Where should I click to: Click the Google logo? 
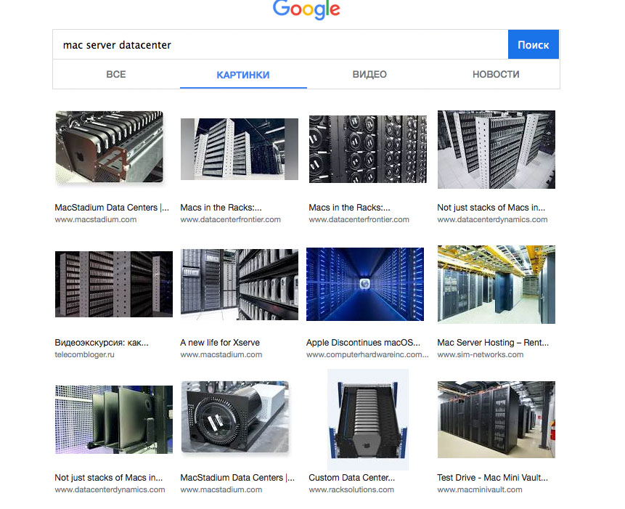(x=306, y=9)
